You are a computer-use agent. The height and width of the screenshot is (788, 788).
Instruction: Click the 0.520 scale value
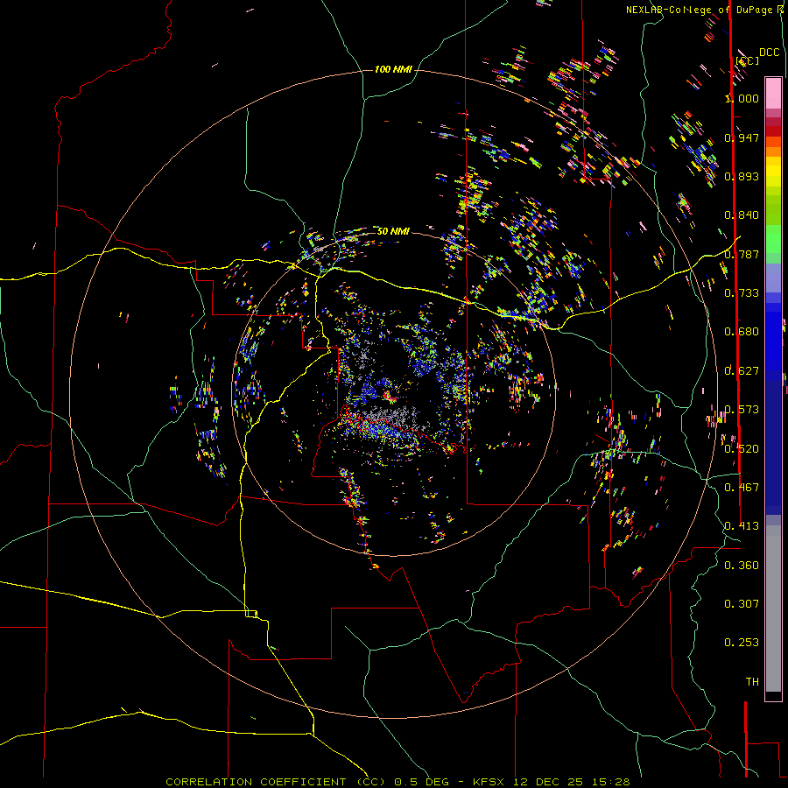coord(742,448)
